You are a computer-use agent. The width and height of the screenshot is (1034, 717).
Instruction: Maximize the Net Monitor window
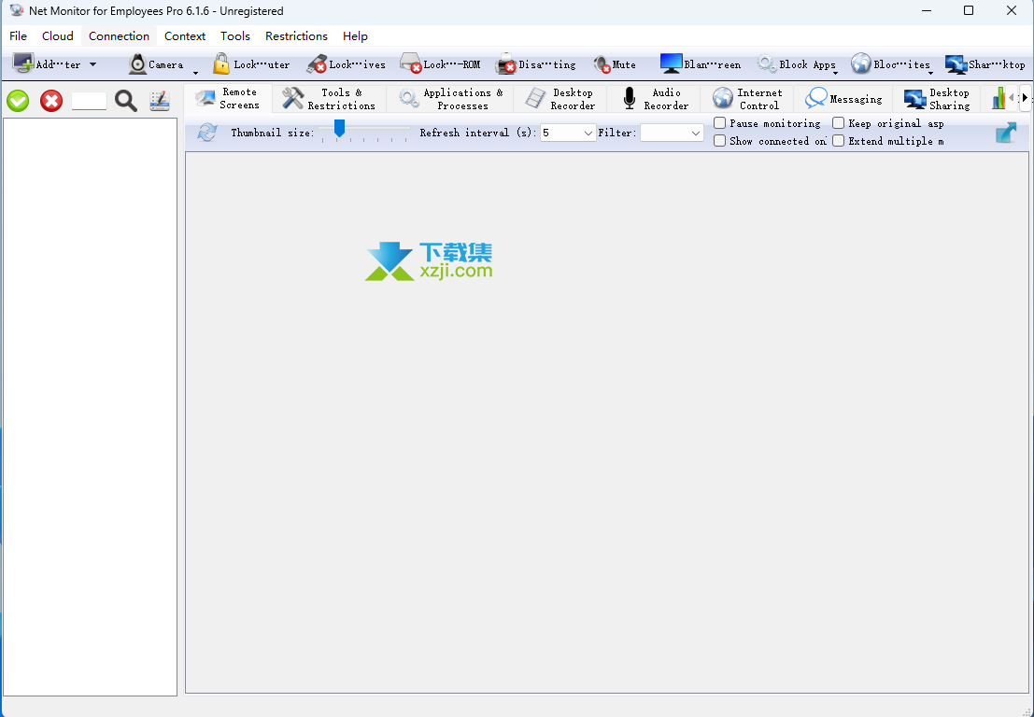pos(968,10)
